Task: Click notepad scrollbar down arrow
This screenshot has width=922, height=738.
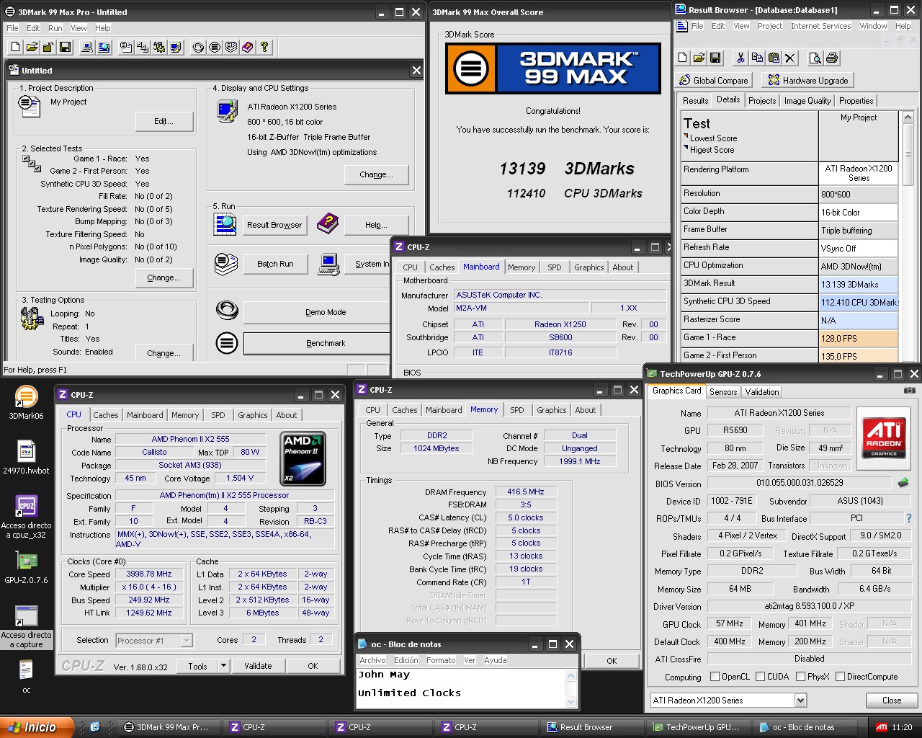Action: [x=570, y=701]
